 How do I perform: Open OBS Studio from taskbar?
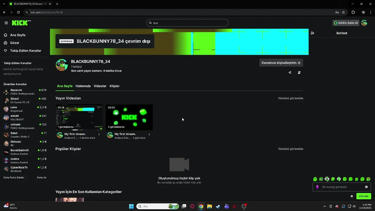[244, 206]
